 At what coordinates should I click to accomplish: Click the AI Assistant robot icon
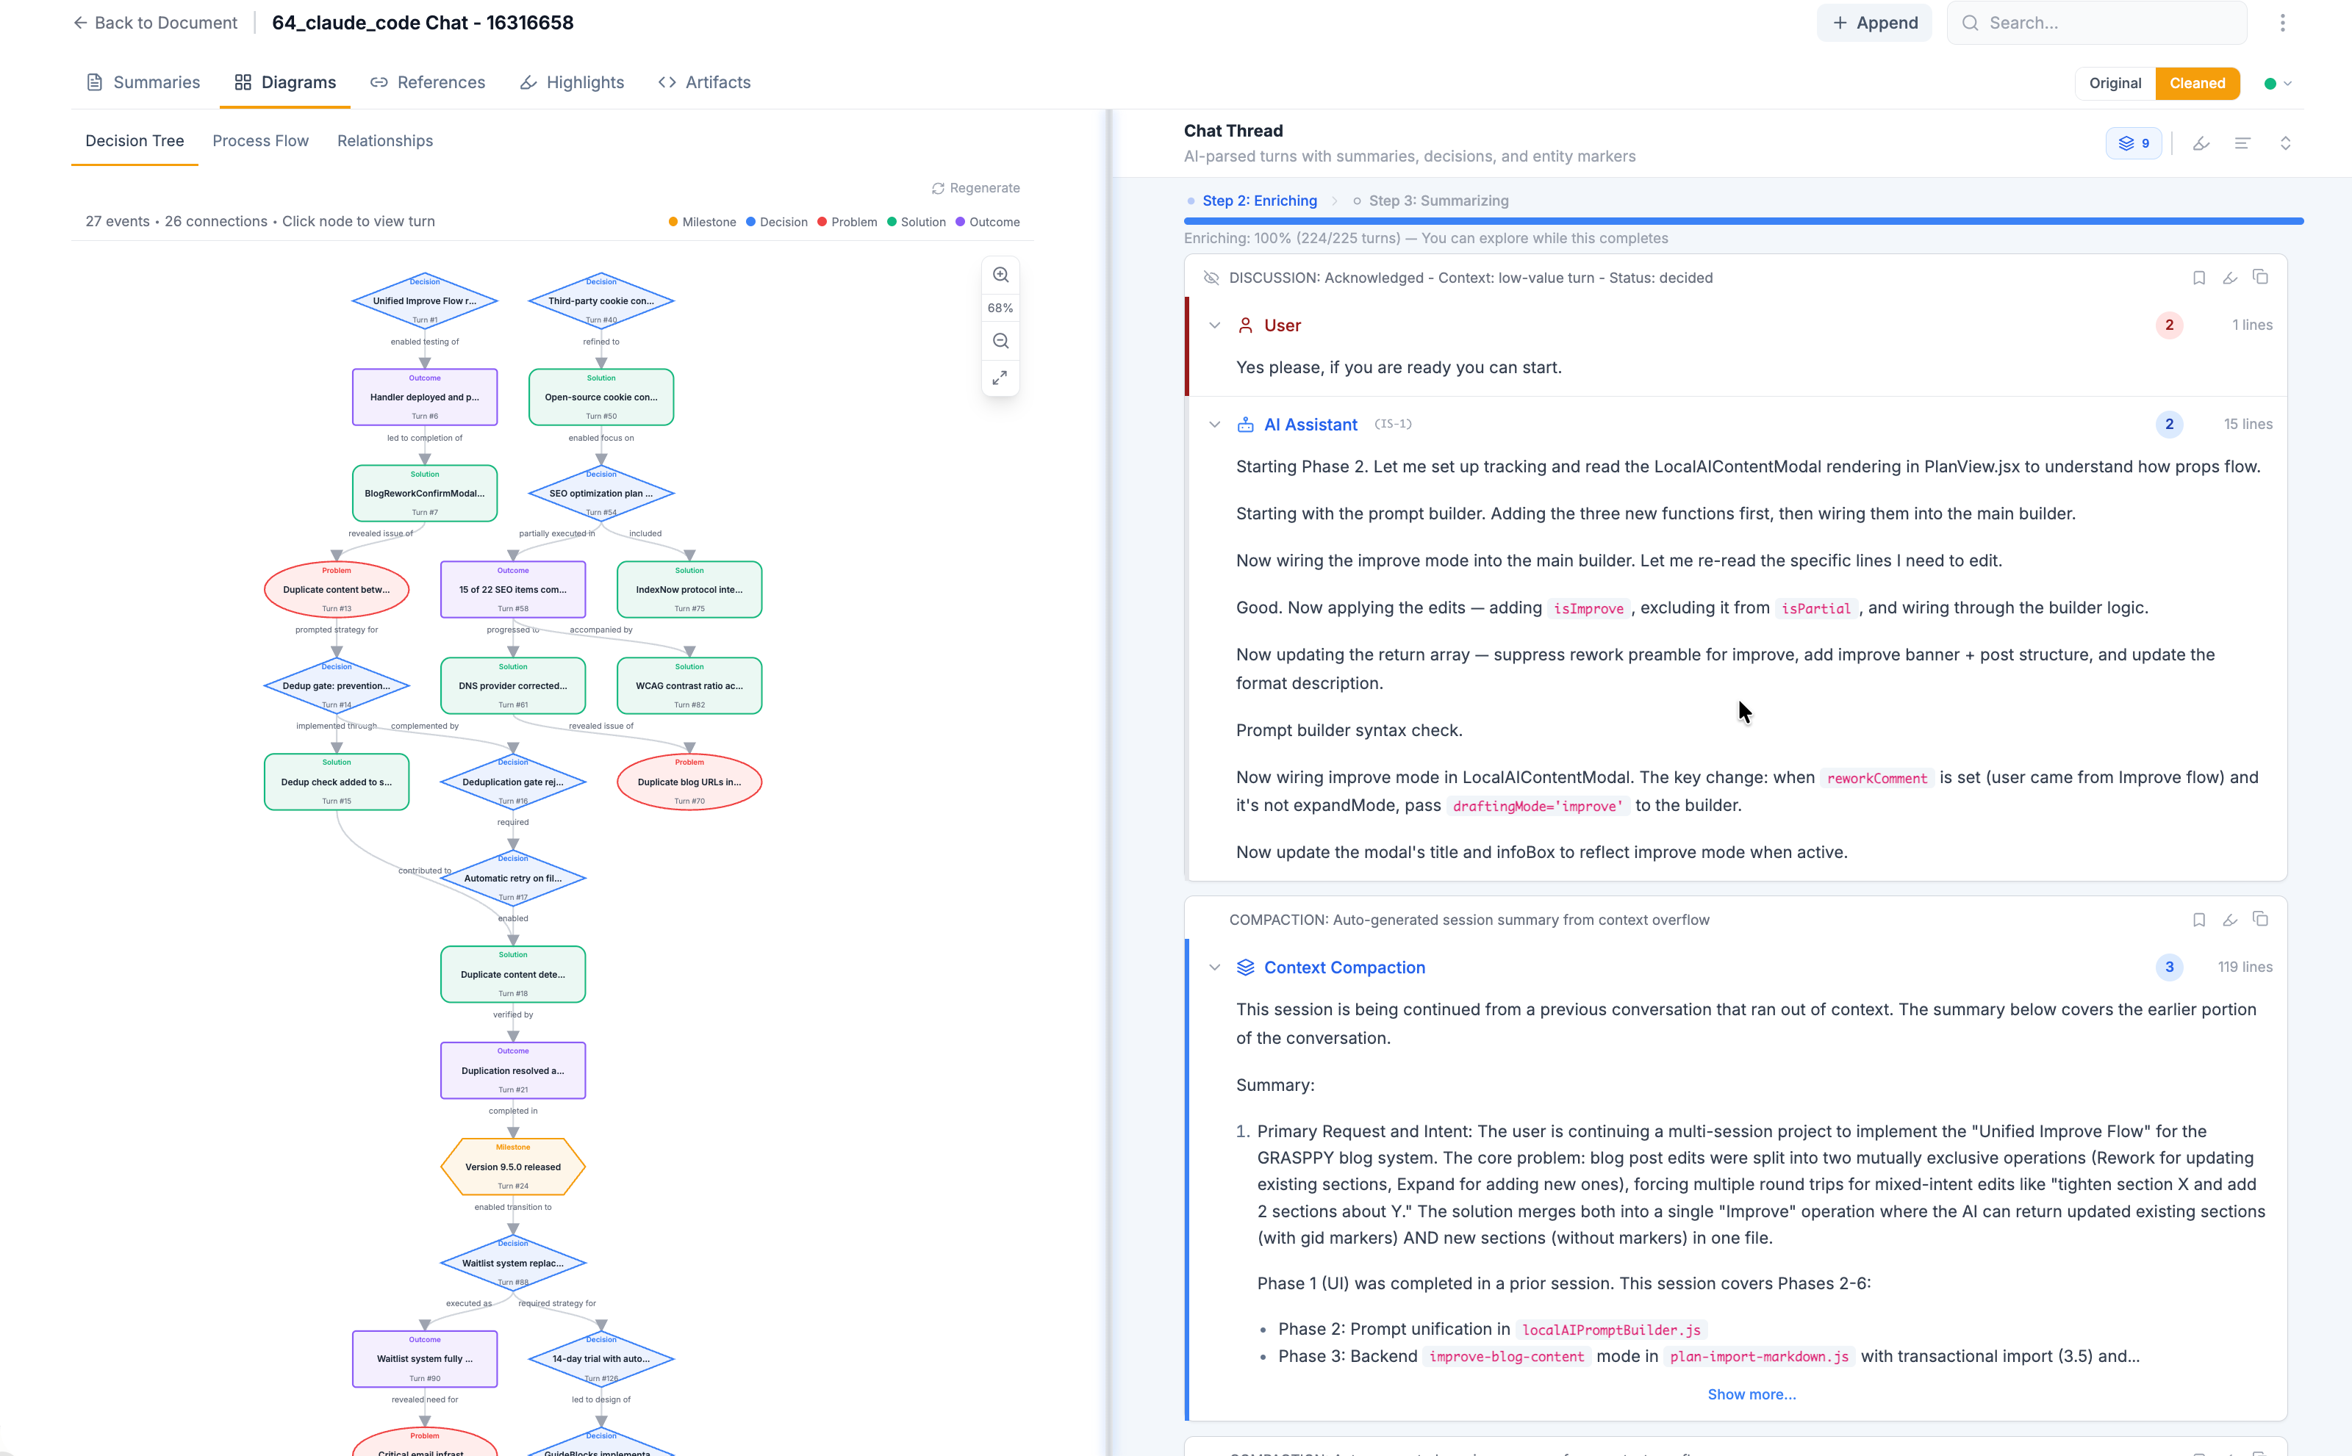coord(1245,425)
